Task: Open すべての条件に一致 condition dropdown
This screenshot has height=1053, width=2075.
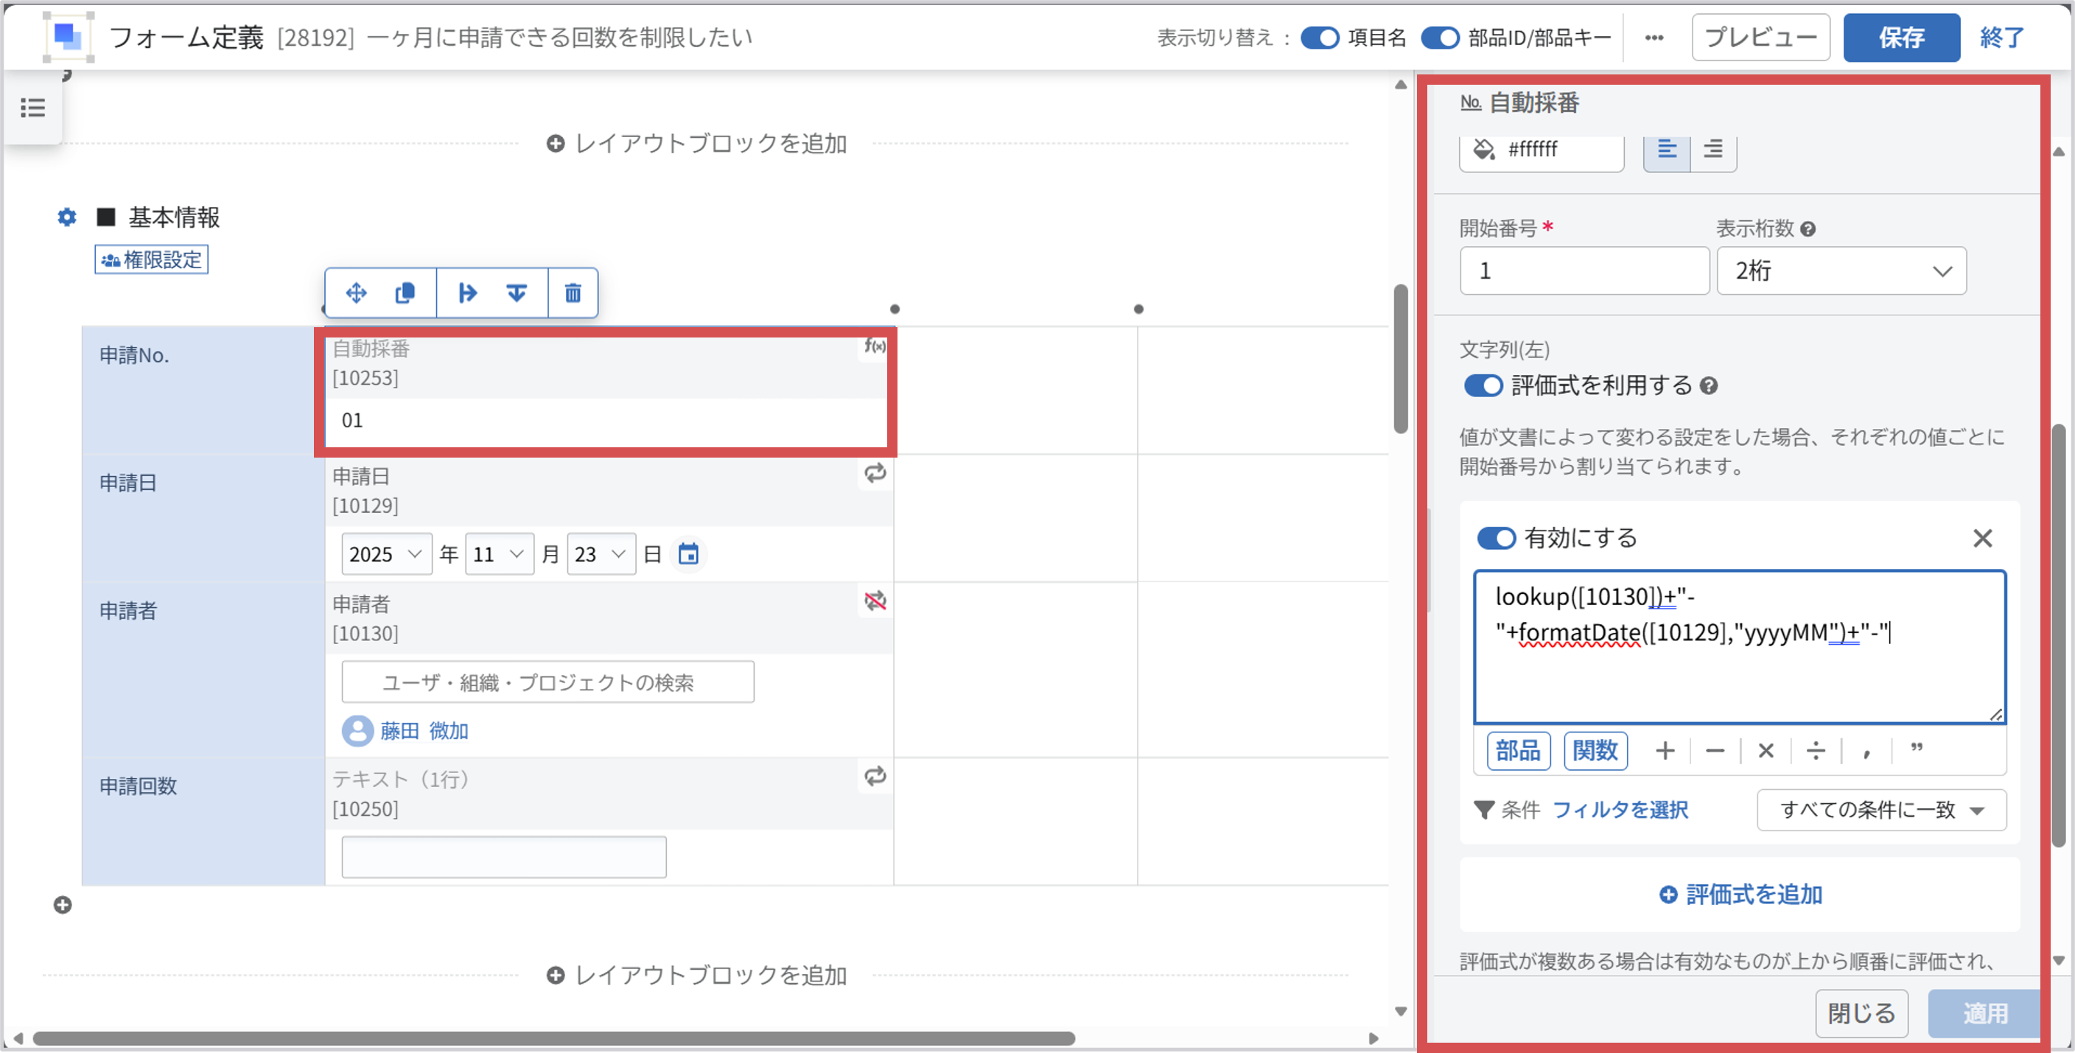Action: pyautogui.click(x=1882, y=810)
